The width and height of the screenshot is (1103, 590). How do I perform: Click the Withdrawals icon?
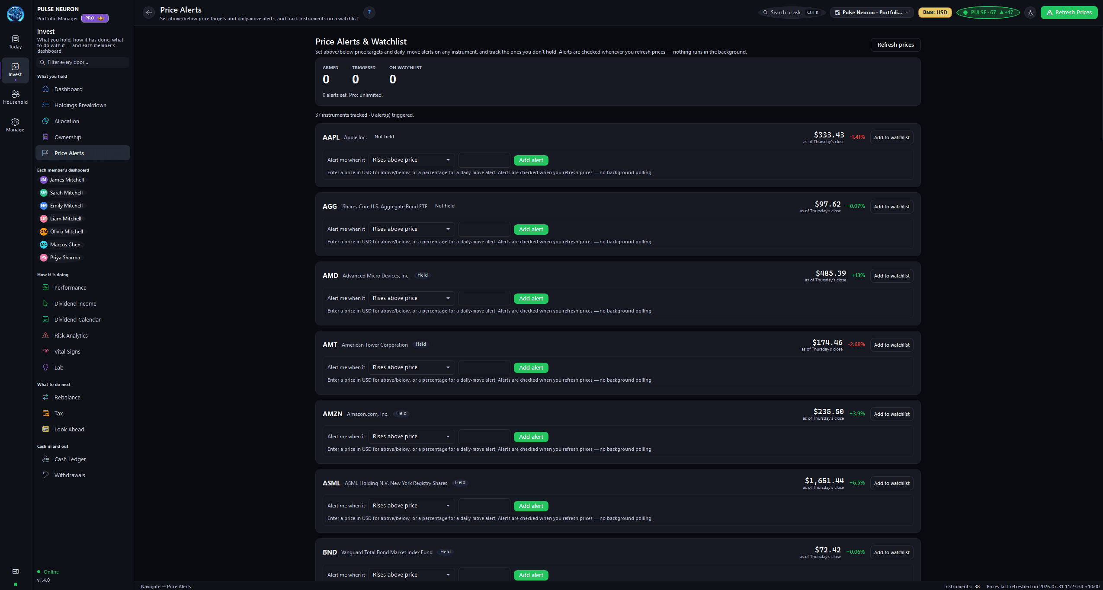(x=45, y=475)
